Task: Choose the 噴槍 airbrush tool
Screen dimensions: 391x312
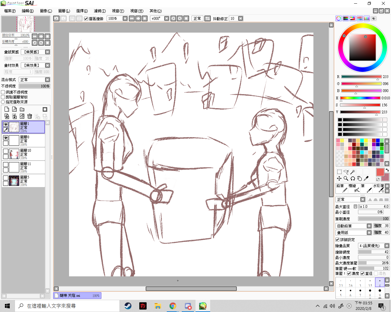Action: 354,188
